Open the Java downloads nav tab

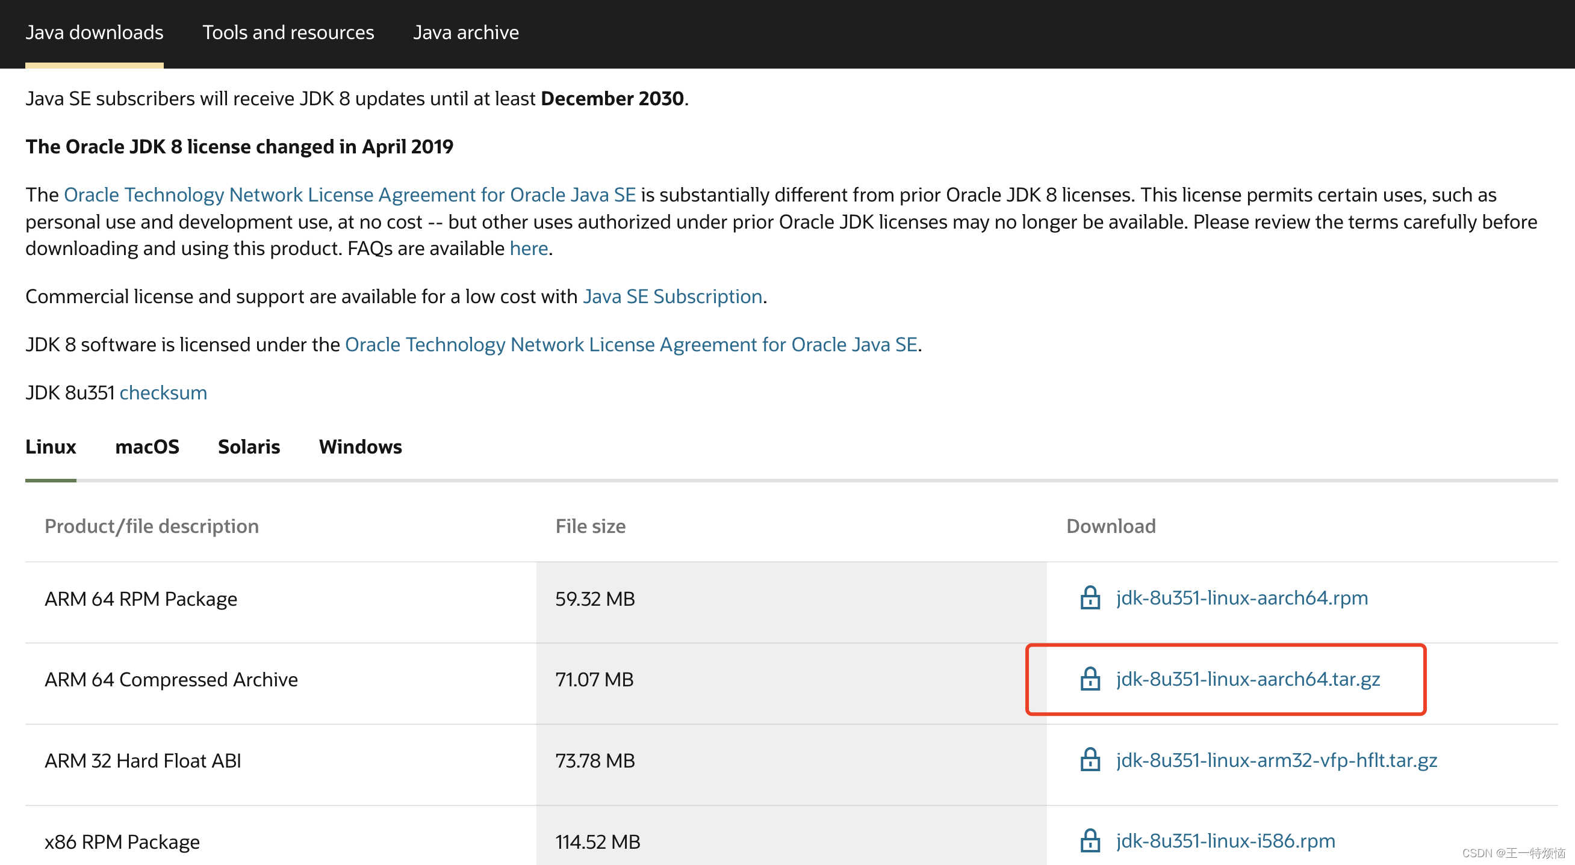[x=94, y=32]
